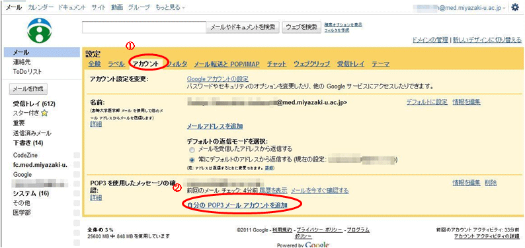
Task: Open 受信トレイ (612) folder
Action: [x=34, y=104]
